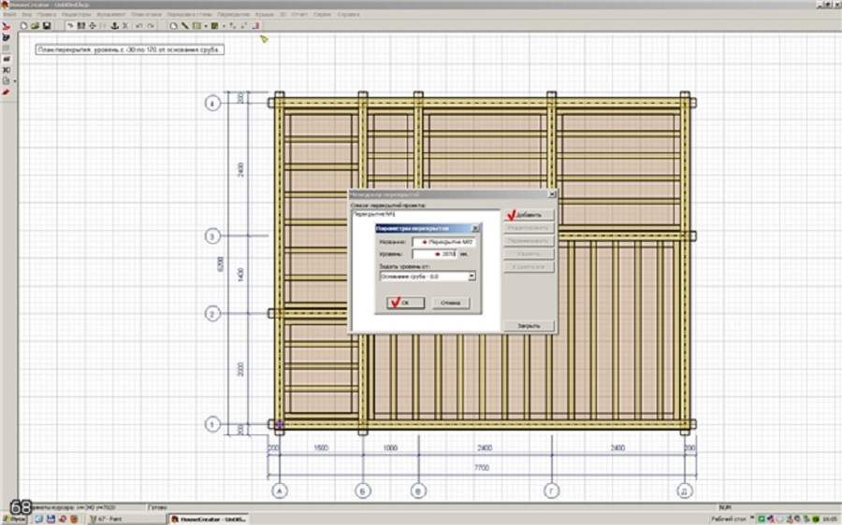
Task: Click axis marker circle 4
Action: 212,103
